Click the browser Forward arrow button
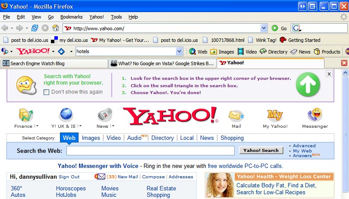This screenshot has height=199, width=349. pyautogui.click(x=19, y=28)
